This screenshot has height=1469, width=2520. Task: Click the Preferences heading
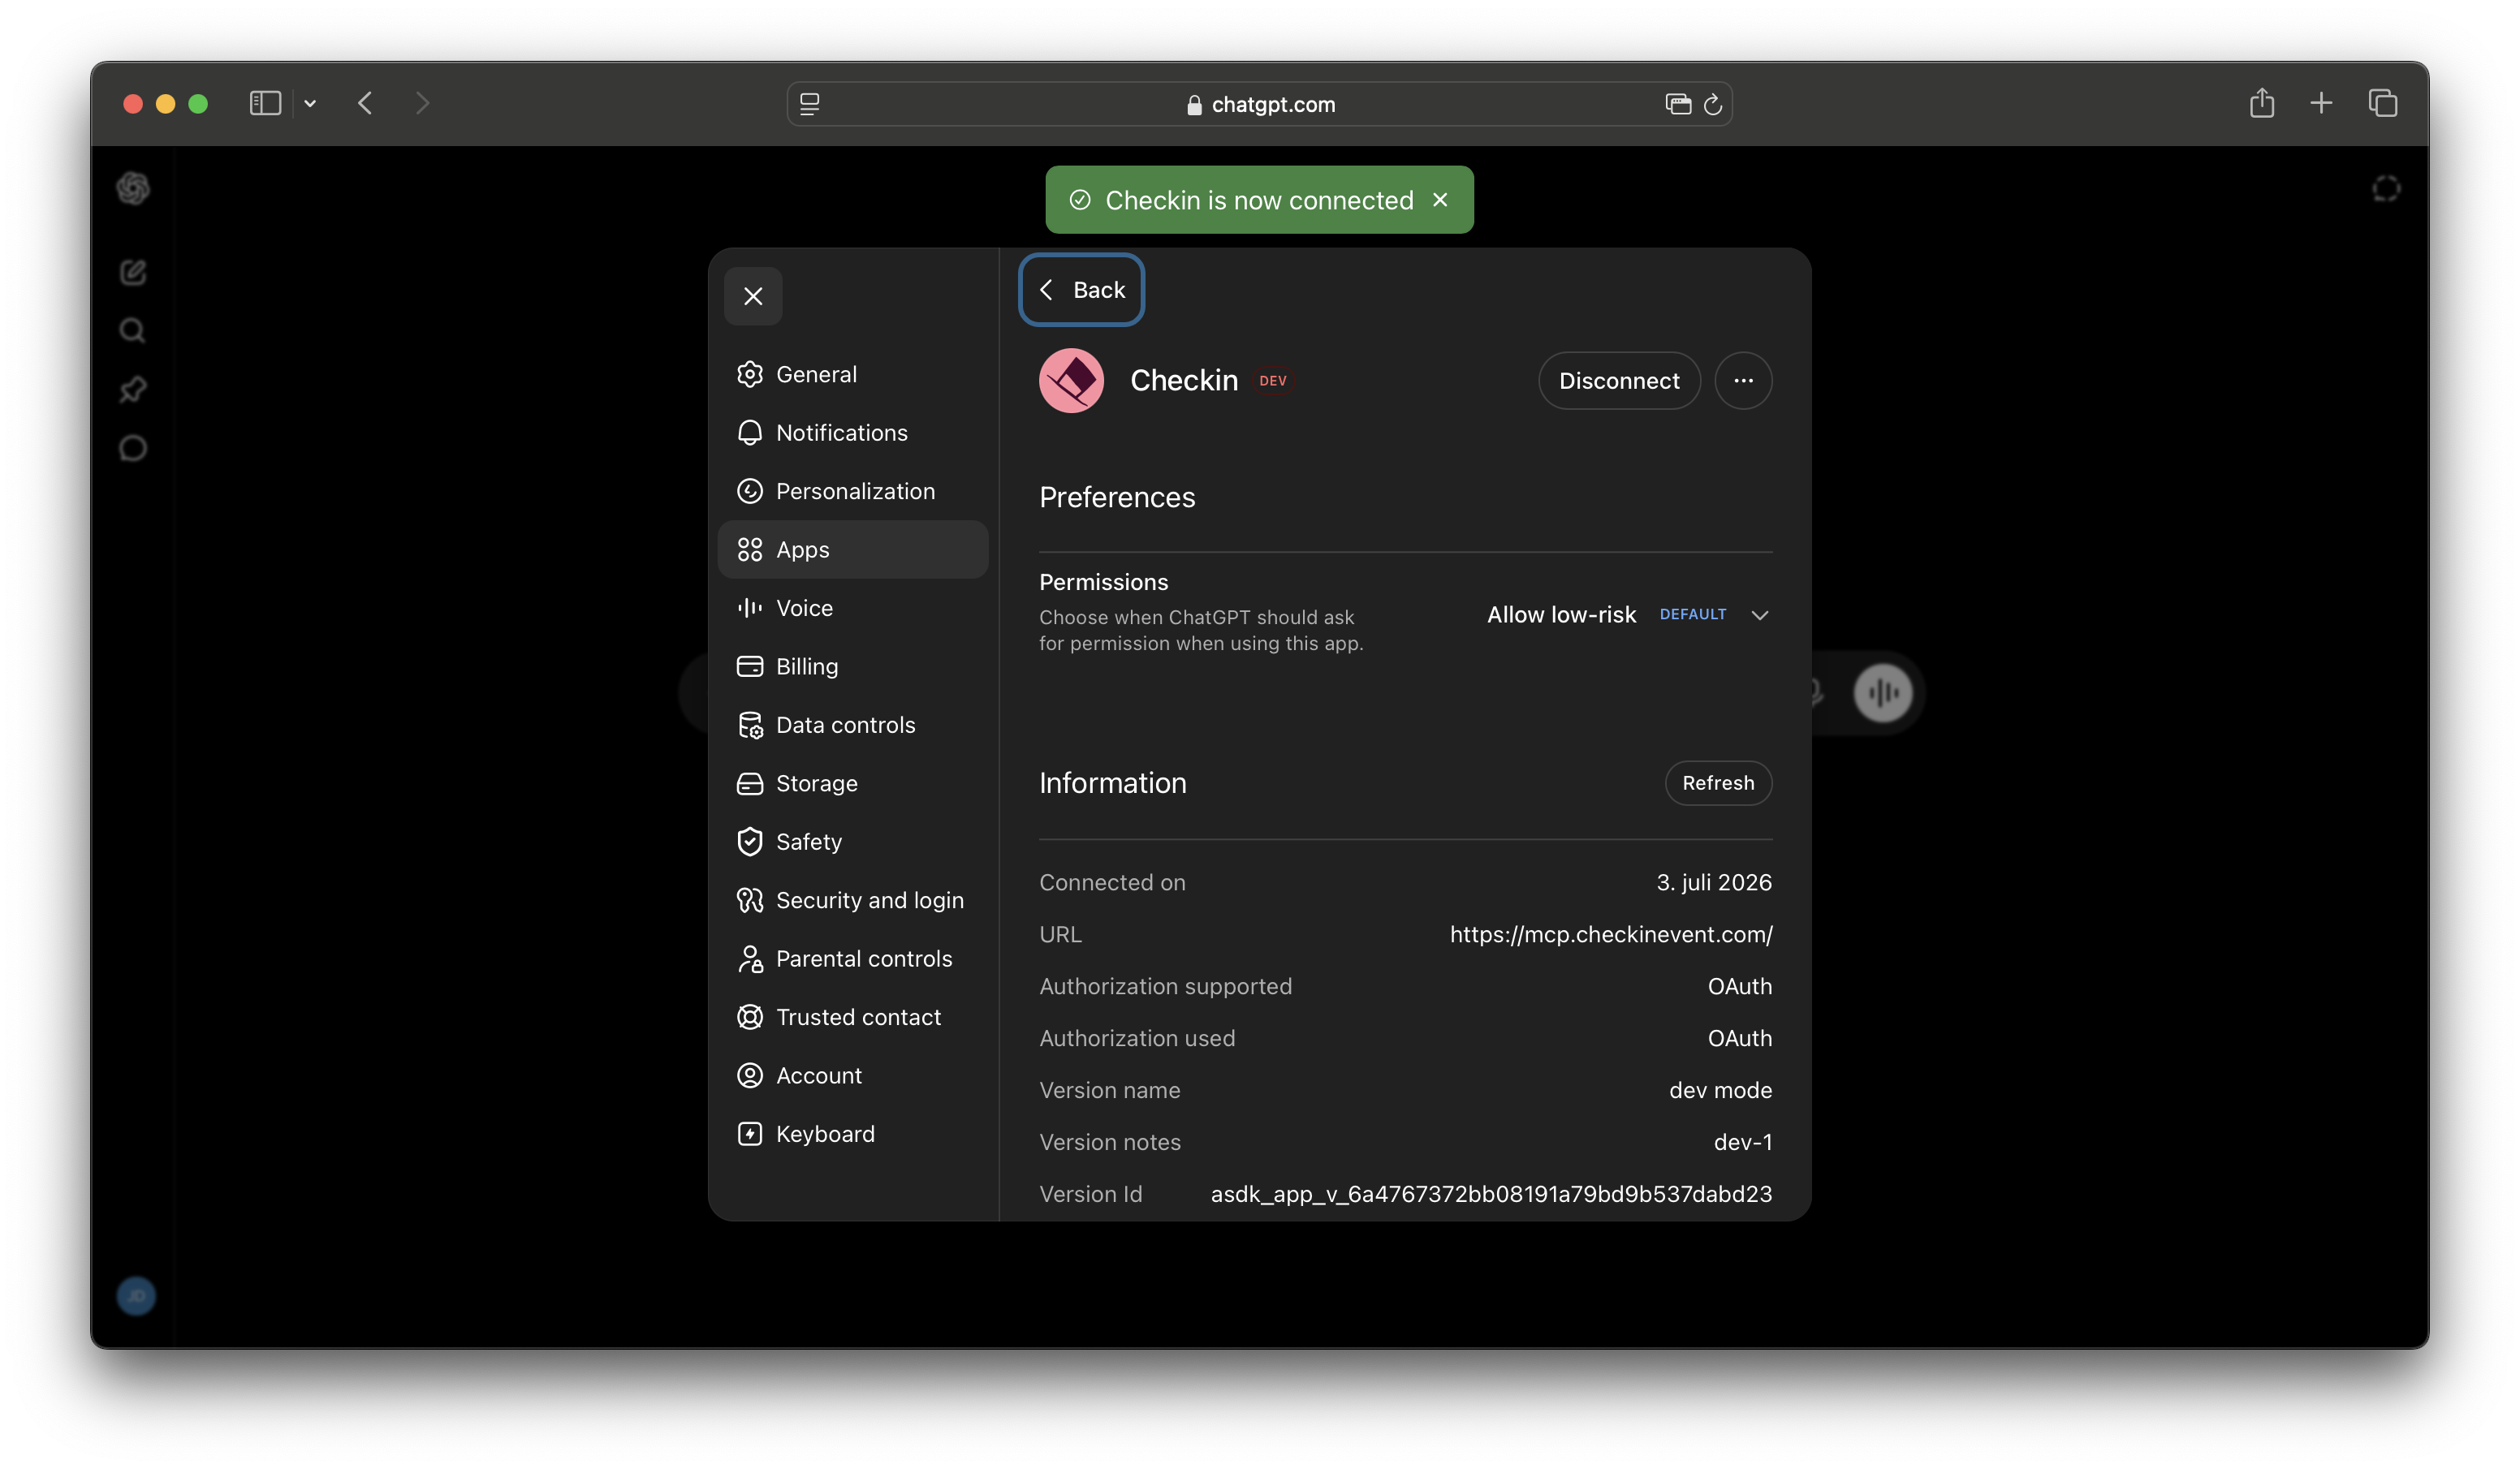coord(1117,497)
